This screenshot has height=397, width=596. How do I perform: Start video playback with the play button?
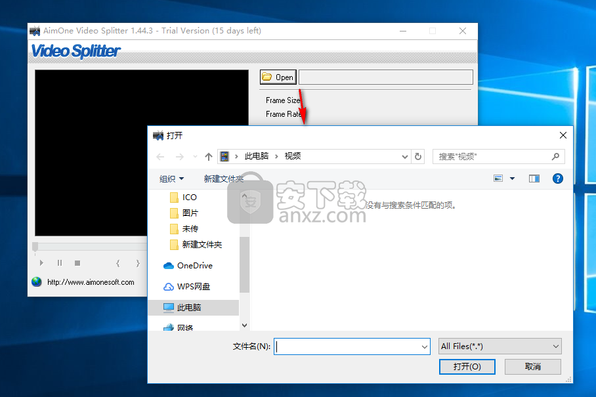click(x=41, y=263)
